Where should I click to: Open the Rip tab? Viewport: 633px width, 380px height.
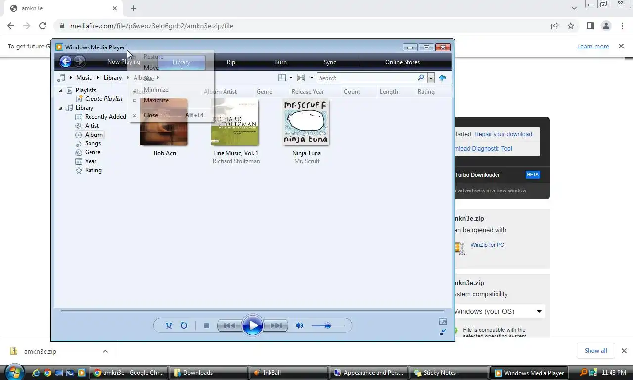click(x=231, y=62)
